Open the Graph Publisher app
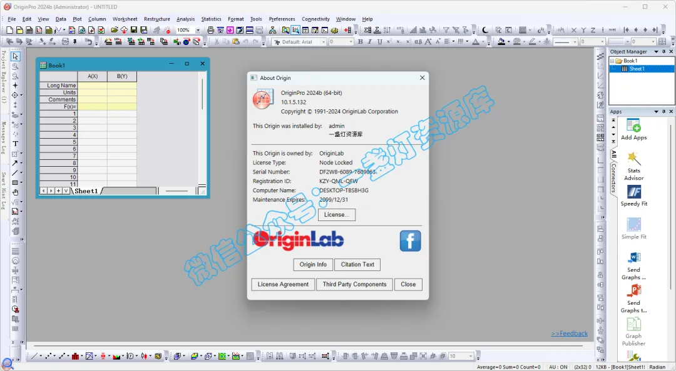 click(x=633, y=332)
